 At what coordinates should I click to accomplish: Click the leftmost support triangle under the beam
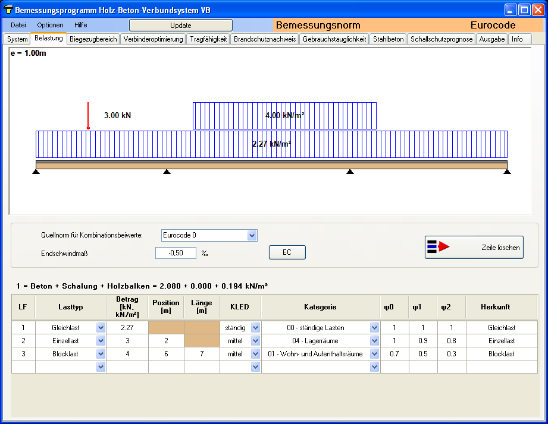(x=36, y=172)
